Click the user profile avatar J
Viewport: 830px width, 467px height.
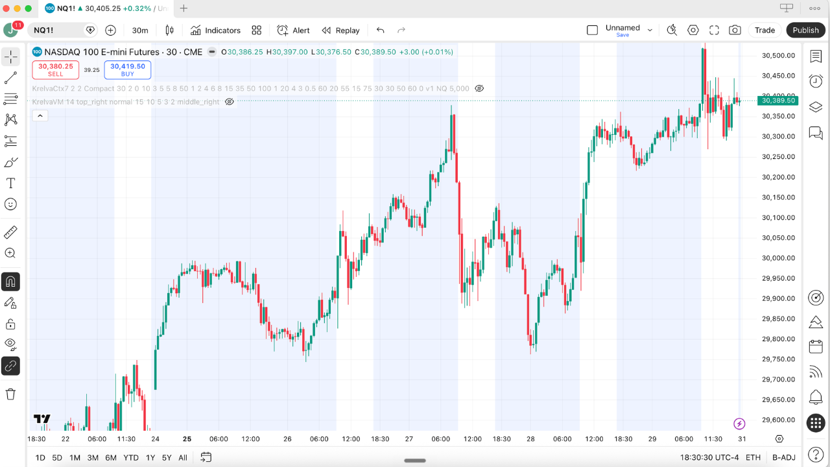[11, 30]
